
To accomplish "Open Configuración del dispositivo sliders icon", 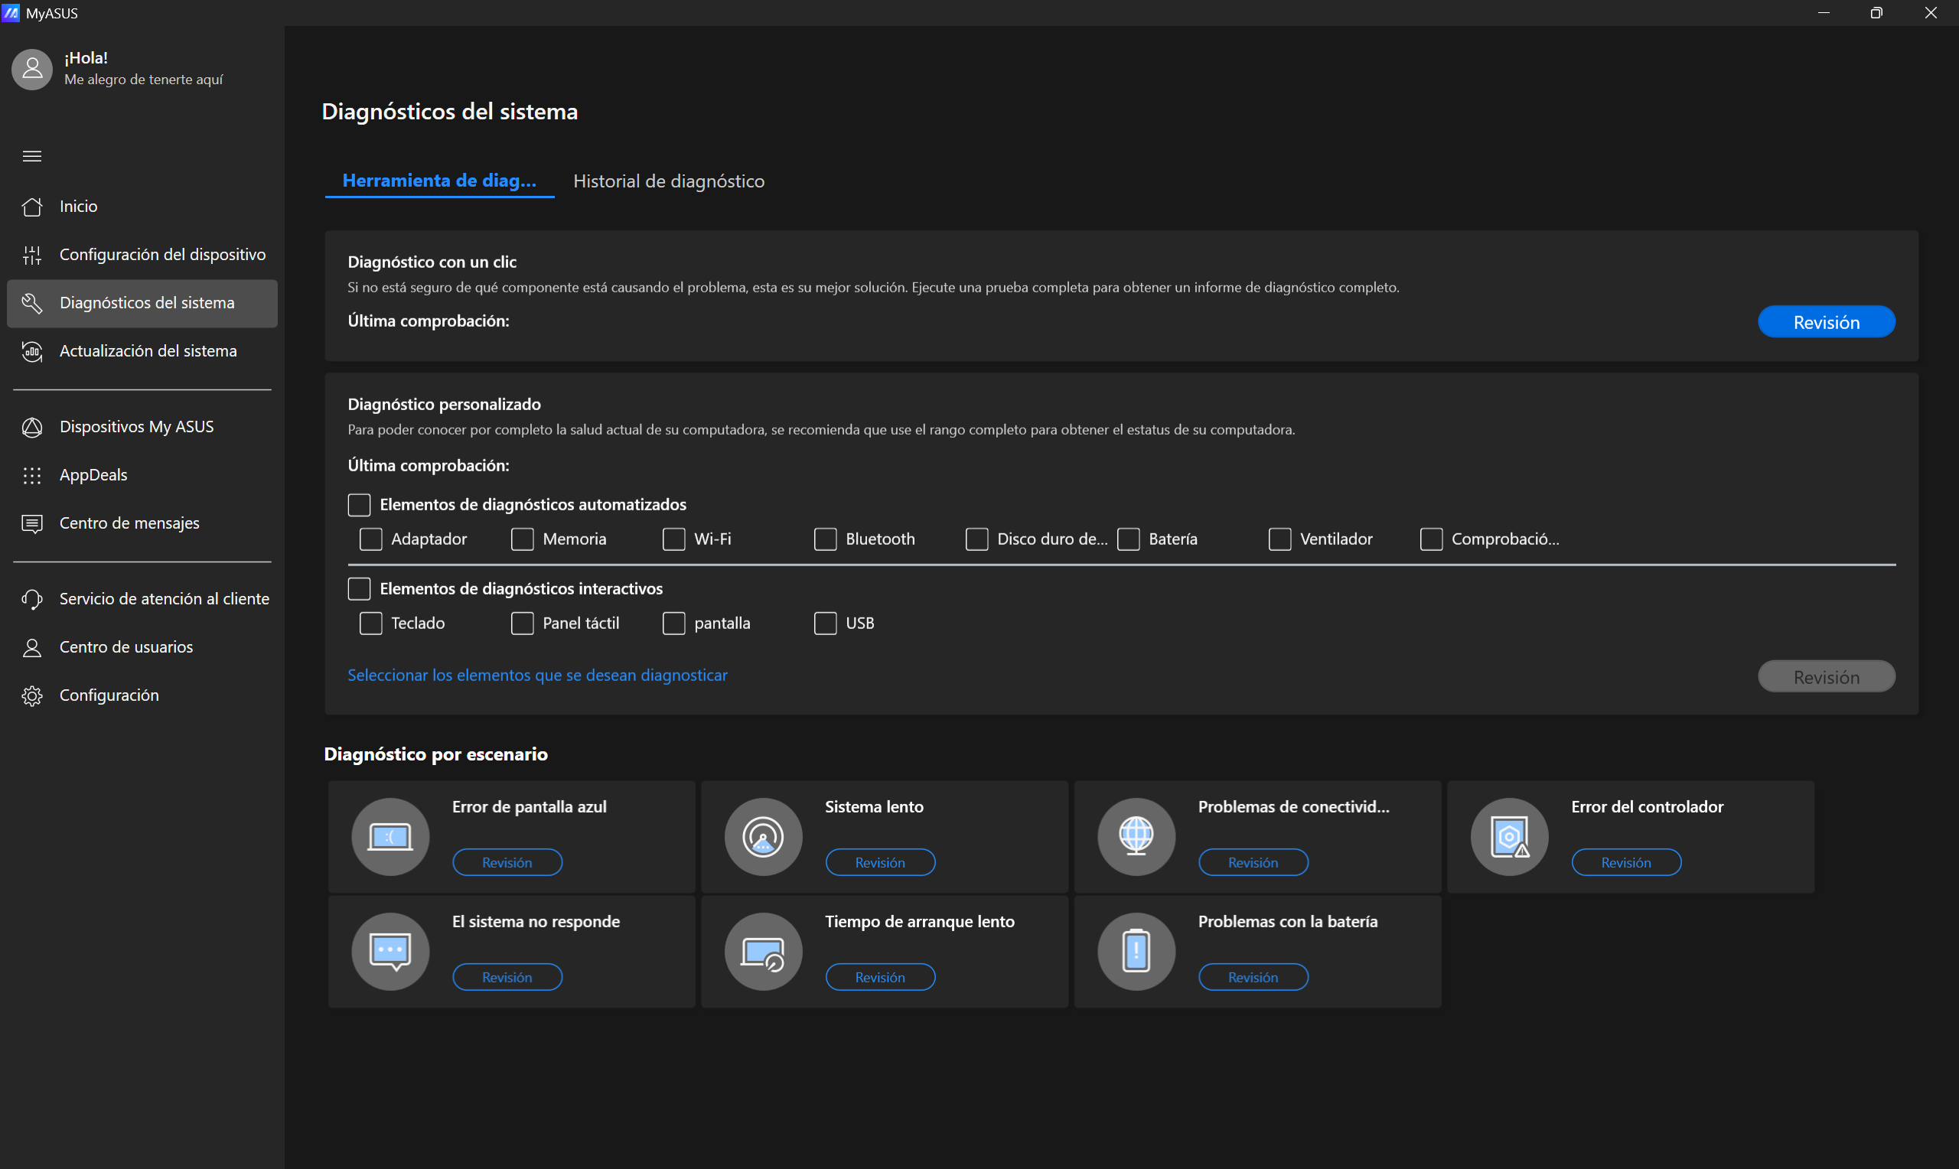I will click(x=32, y=255).
